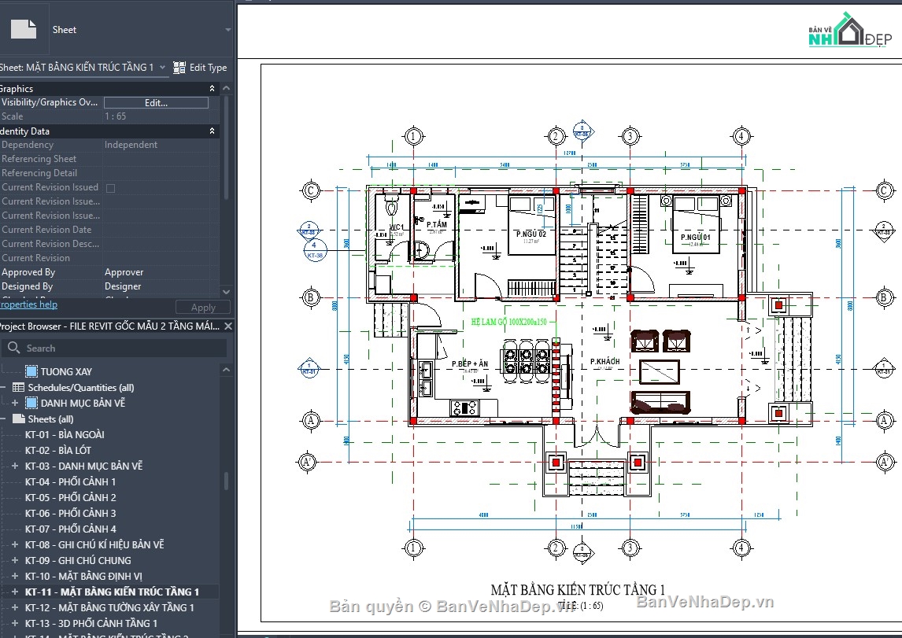Click the Project Browser scroll-up arrow
This screenshot has height=638, width=902.
click(226, 370)
